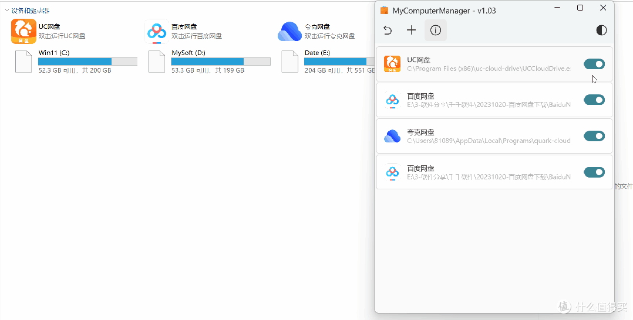Click 夸克网盘 cloud icon in MyComputerManager list
Viewport: 633px width, 320px height.
click(392, 136)
